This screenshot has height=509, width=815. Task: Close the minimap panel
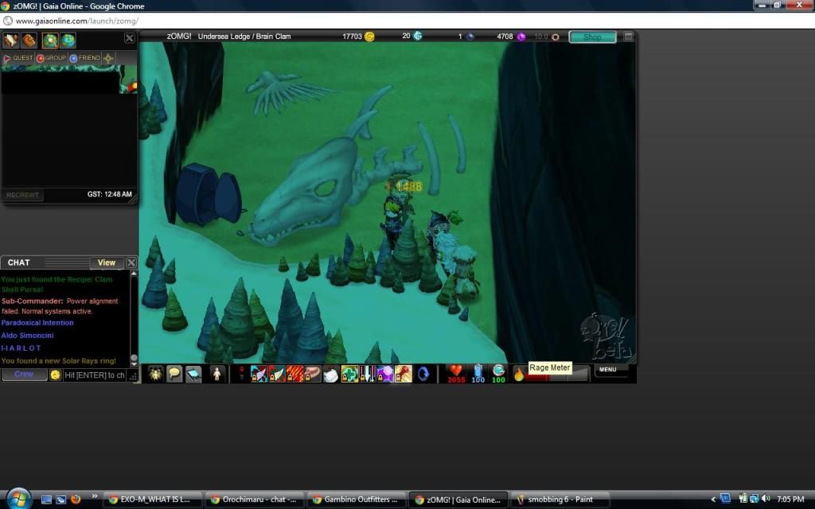pyautogui.click(x=130, y=38)
